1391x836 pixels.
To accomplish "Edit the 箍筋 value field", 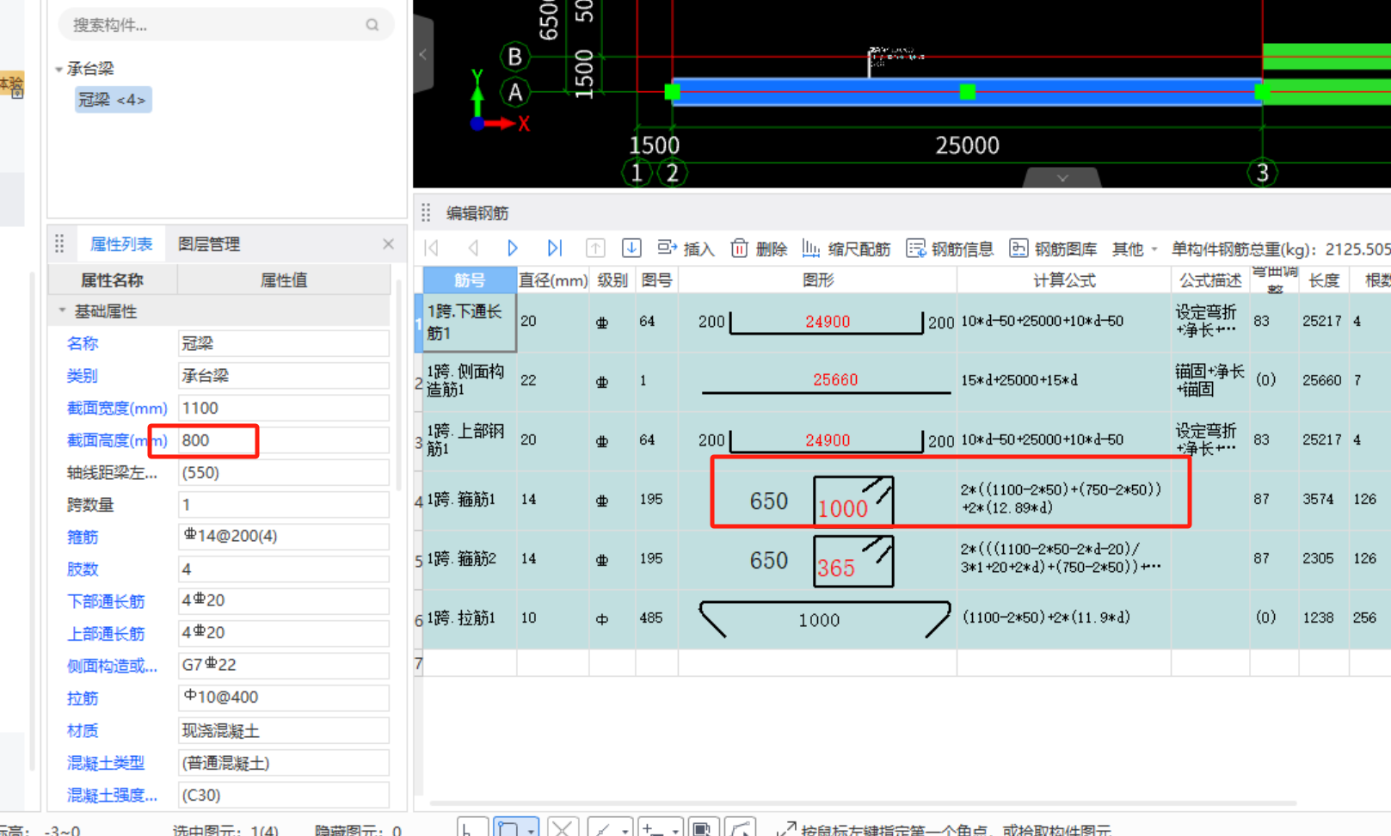I will (283, 537).
